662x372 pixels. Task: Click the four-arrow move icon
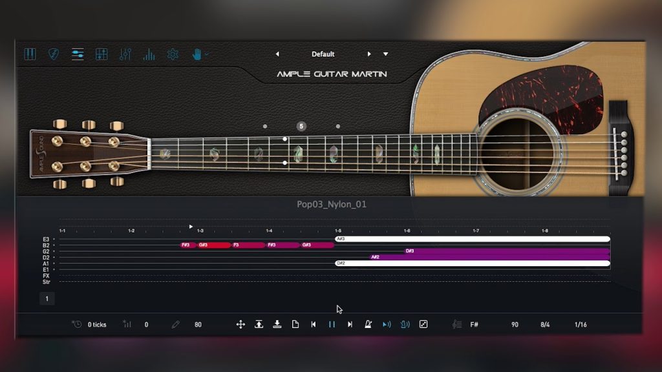click(x=240, y=324)
